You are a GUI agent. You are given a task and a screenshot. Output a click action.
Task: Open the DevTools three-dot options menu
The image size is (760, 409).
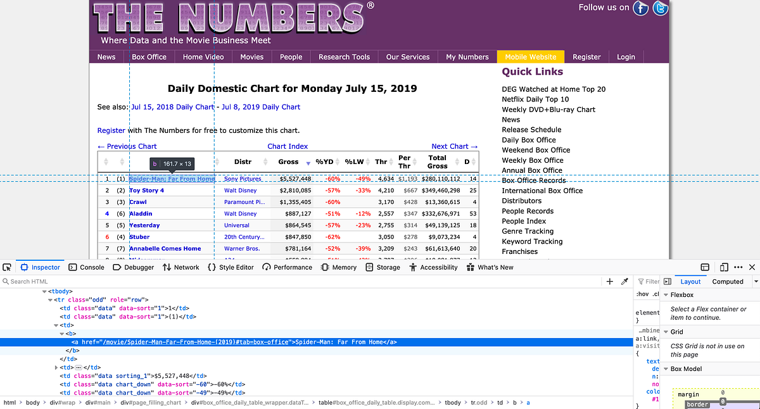click(x=738, y=267)
